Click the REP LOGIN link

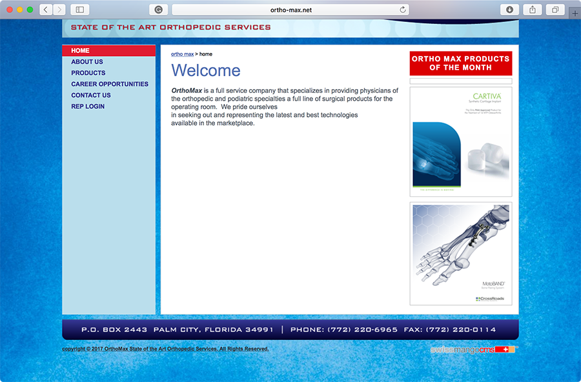click(88, 106)
